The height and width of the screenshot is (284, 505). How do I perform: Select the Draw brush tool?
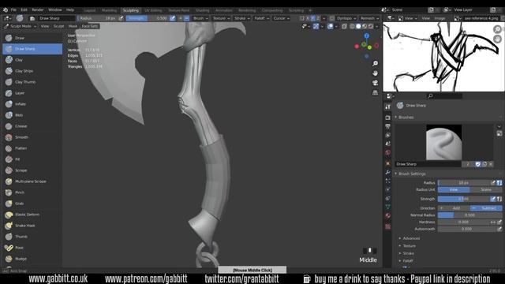pos(32,38)
